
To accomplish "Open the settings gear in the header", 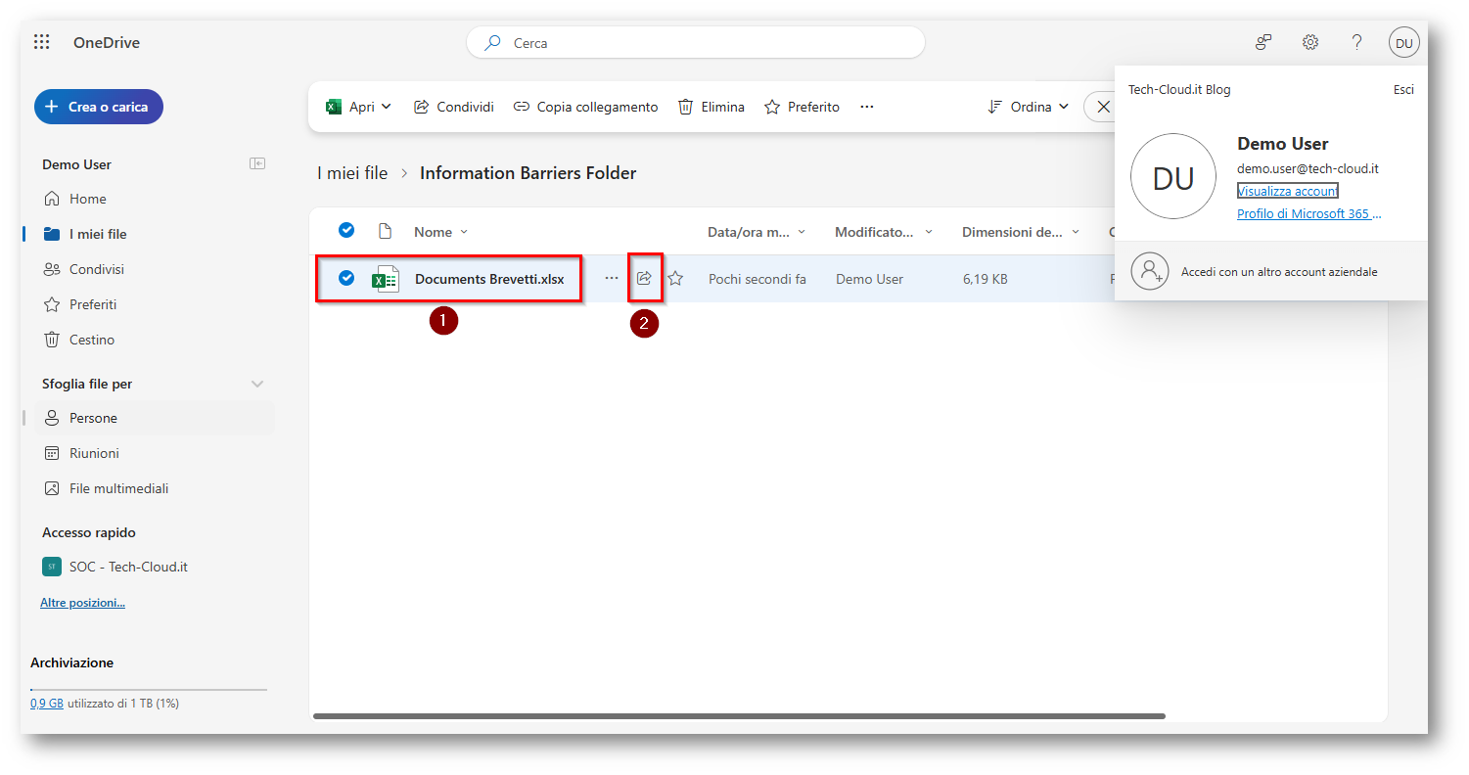I will pyautogui.click(x=1310, y=42).
